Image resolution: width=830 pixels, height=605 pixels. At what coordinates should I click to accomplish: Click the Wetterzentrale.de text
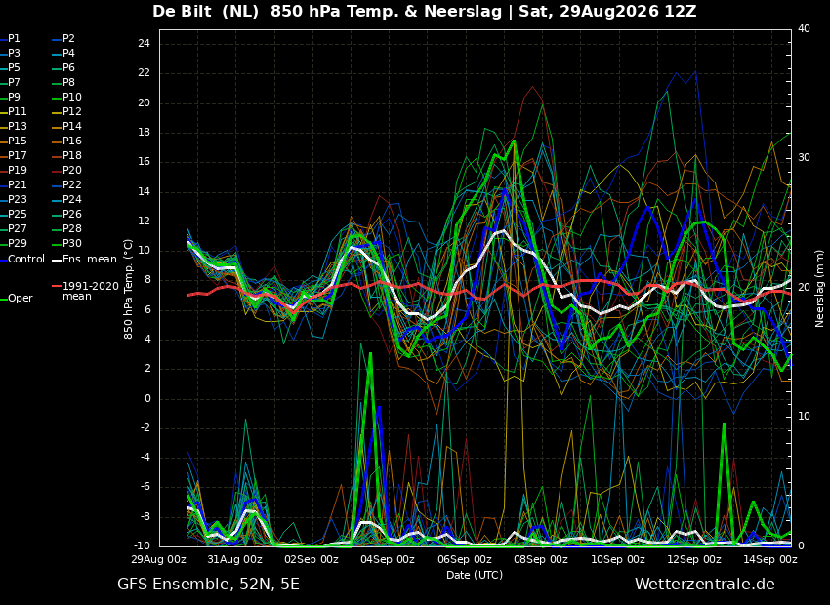705,585
